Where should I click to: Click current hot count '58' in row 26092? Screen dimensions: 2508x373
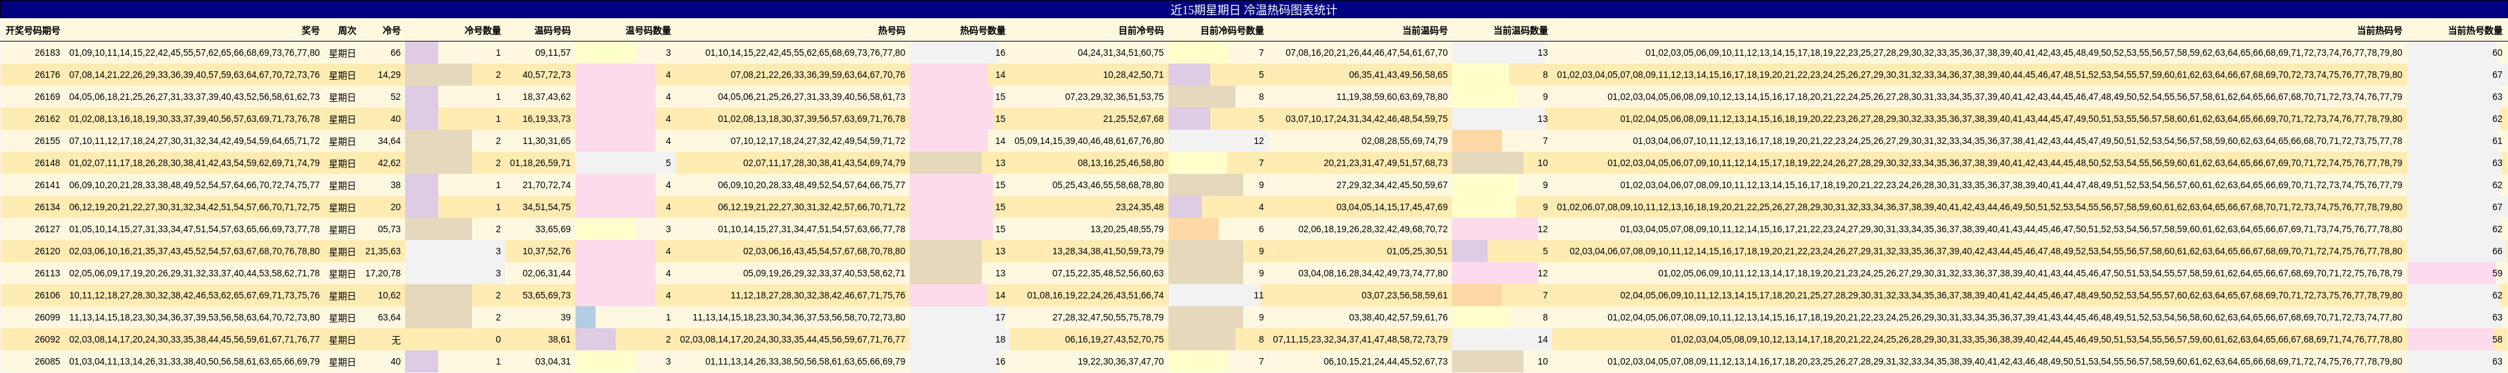2498,340
